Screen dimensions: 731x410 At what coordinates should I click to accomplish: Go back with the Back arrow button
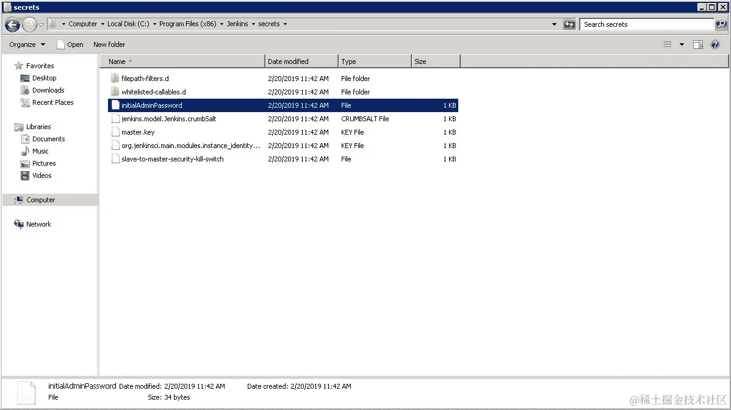tap(13, 24)
